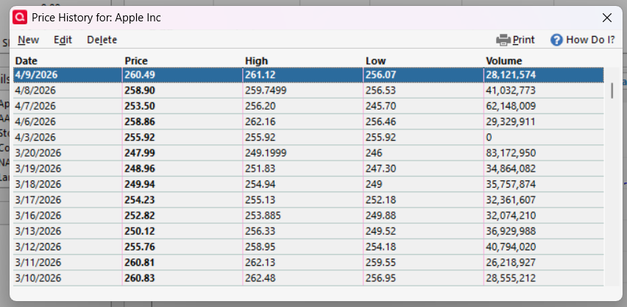Click price value 260.81
The height and width of the screenshot is (307, 627).
click(x=140, y=262)
